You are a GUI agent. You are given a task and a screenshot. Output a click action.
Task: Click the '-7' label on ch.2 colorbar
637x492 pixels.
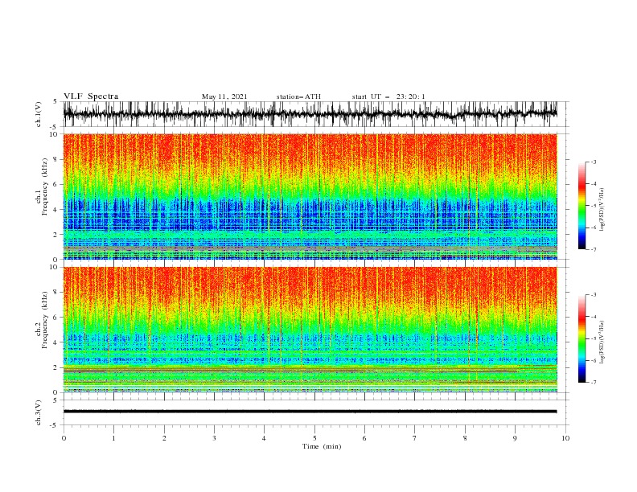593,382
